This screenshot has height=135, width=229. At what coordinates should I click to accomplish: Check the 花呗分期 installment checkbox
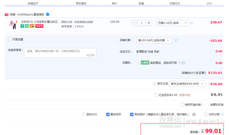[x=206, y=114]
